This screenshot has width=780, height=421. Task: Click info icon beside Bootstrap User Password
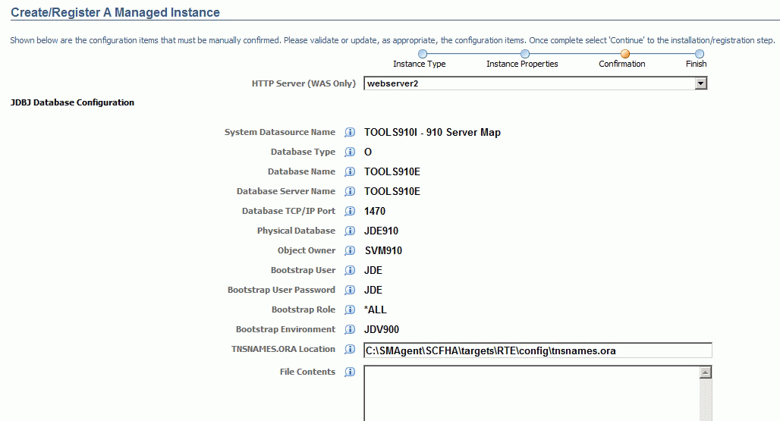[350, 291]
